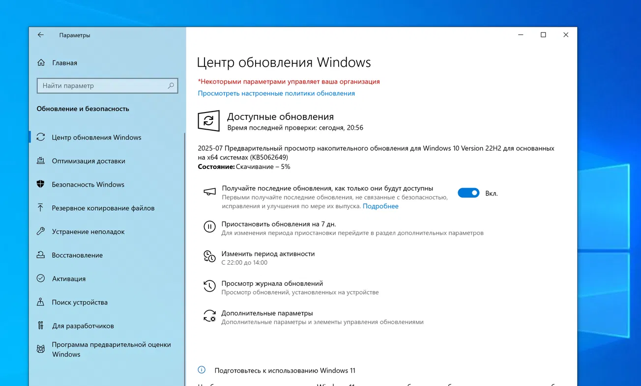Screen dimensions: 641x386
Task: Click Приостановить обновления на 7 дн.
Action: (x=279, y=224)
